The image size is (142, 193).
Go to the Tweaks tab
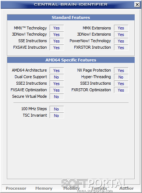99,188
